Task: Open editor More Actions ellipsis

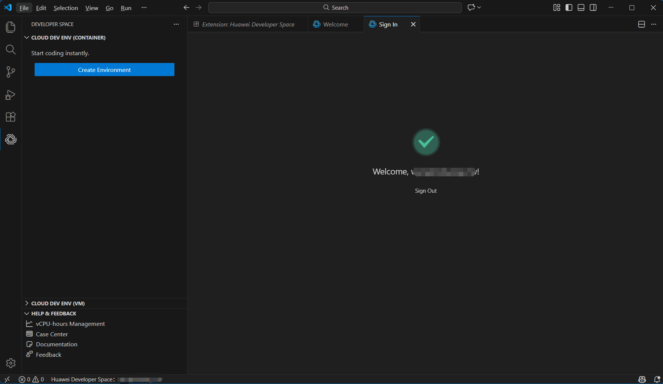Action: point(654,24)
